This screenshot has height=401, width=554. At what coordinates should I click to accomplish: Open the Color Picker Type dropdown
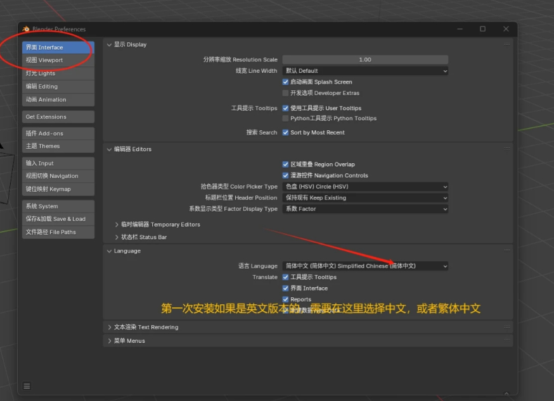[x=365, y=187]
